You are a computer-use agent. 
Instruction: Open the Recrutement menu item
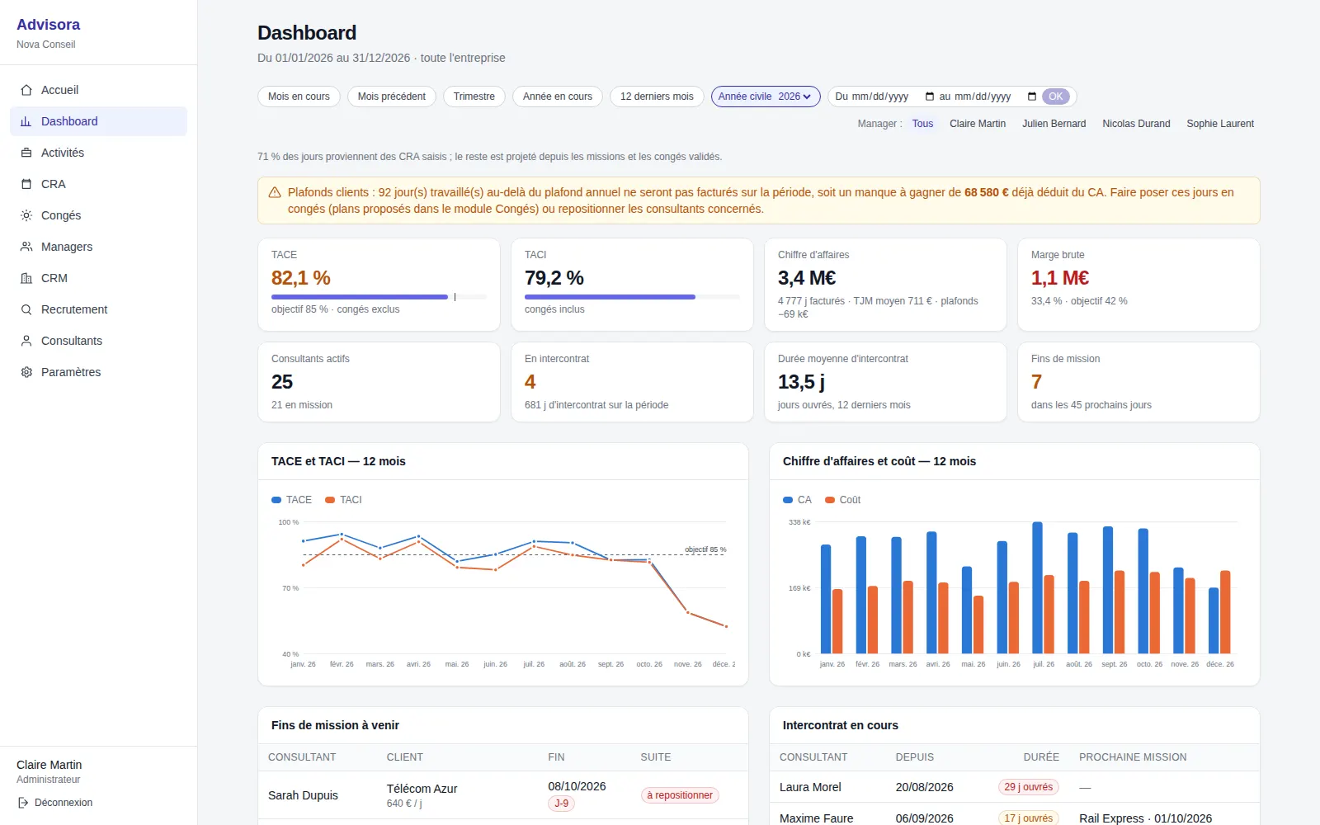point(99,309)
